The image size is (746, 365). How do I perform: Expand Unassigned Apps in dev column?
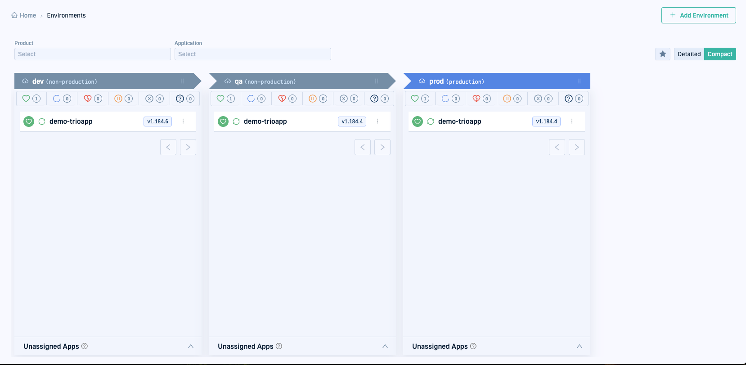(x=191, y=346)
